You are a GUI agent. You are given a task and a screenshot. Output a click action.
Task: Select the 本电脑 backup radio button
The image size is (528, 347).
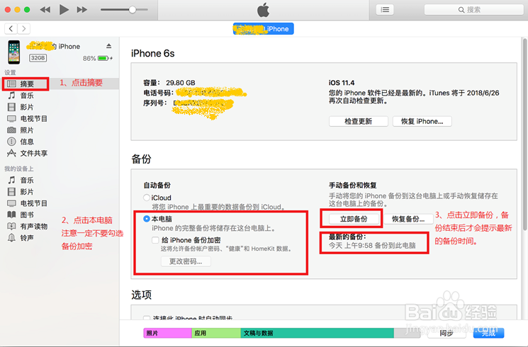[147, 219]
